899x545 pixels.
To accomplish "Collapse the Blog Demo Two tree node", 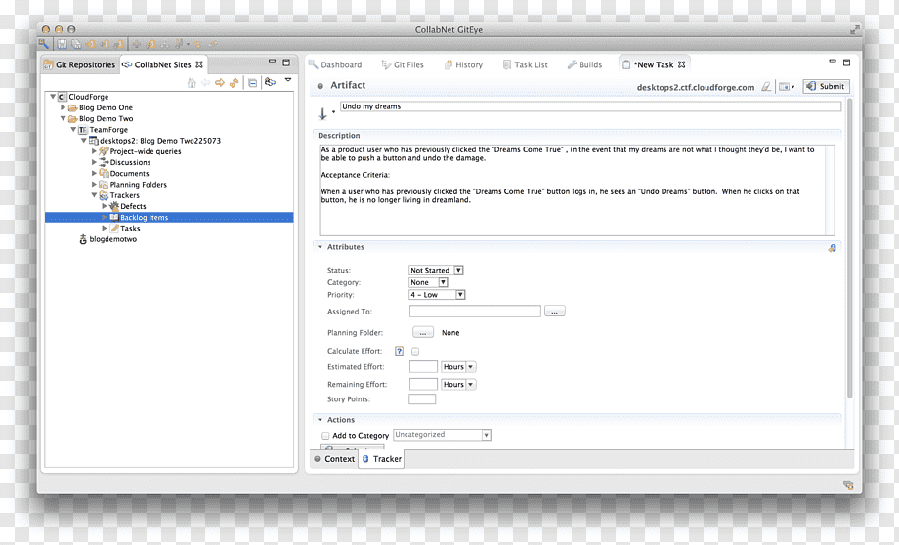I will pyautogui.click(x=64, y=118).
